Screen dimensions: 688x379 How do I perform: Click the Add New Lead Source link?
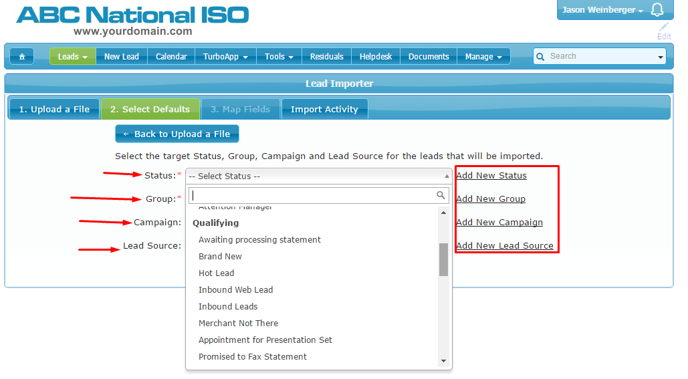click(505, 246)
